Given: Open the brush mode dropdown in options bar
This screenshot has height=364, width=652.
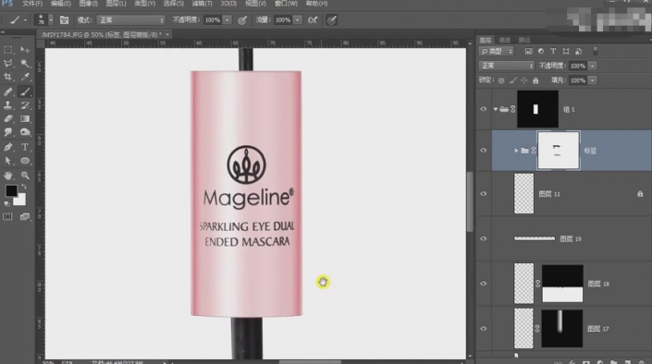Looking at the screenshot, I should [130, 20].
